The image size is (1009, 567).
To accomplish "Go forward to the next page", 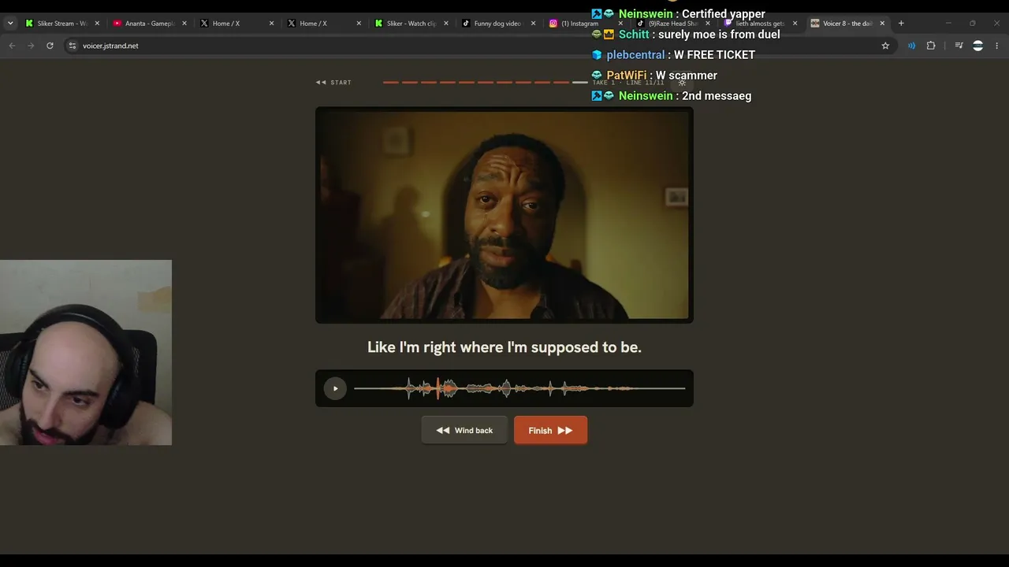I will tap(31, 46).
